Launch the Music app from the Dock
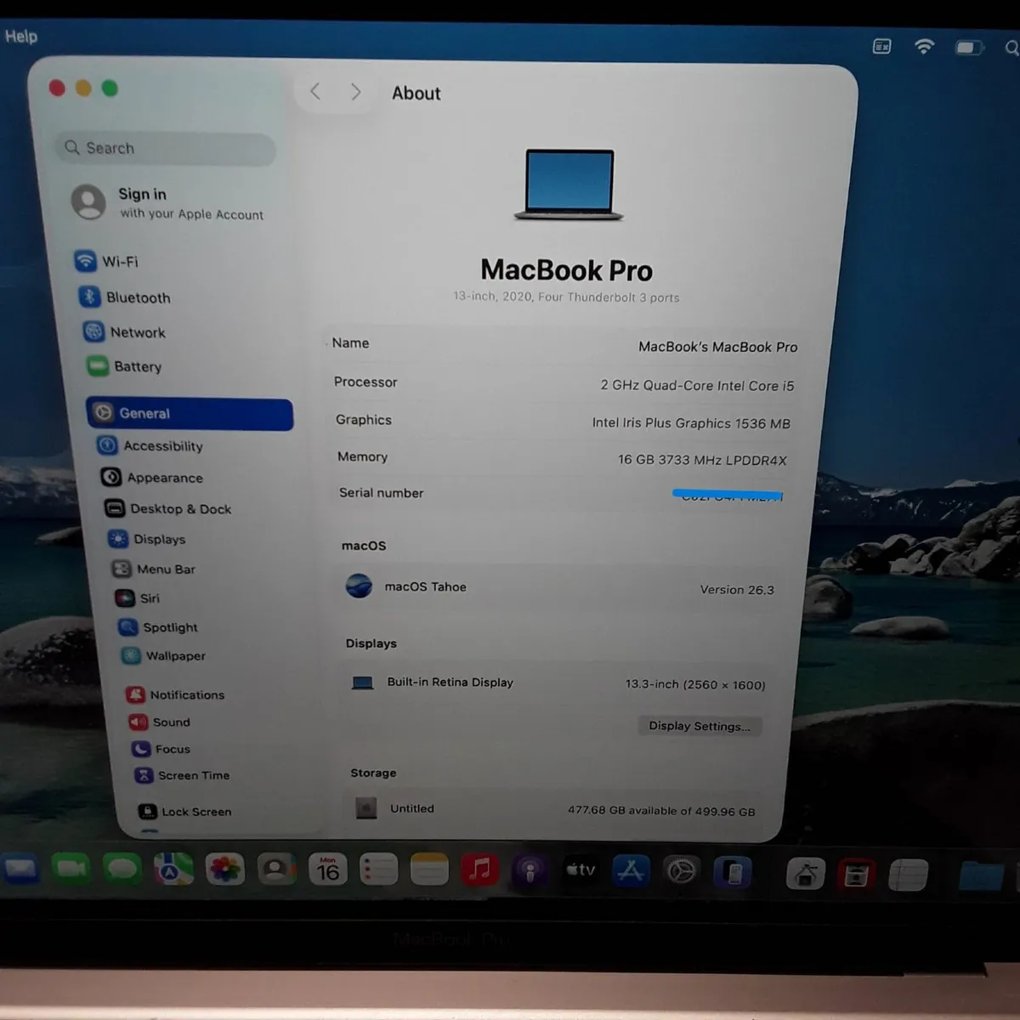 click(x=480, y=870)
